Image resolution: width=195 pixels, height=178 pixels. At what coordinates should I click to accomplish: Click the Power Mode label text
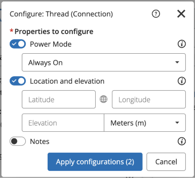tap(51, 44)
